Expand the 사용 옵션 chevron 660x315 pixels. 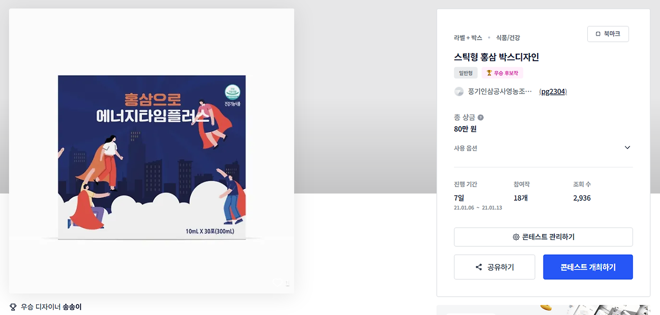pos(628,148)
